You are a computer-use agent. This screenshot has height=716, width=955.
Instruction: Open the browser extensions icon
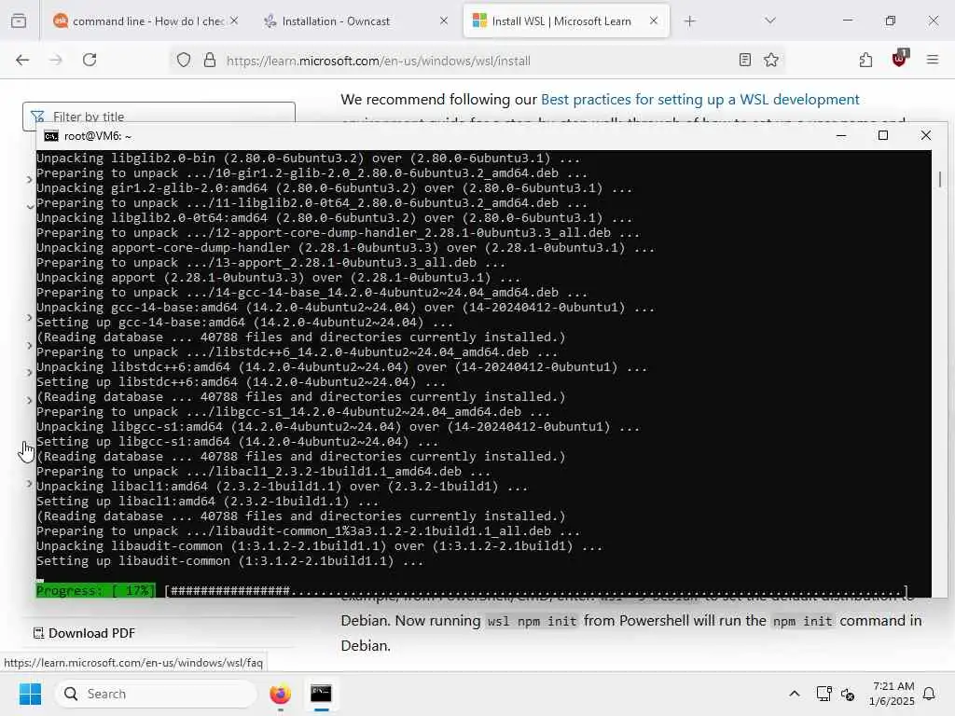point(865,60)
